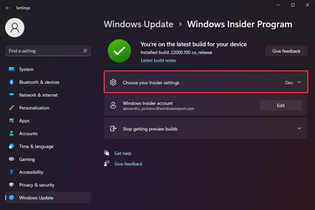Click the user profile avatar icon
The height and width of the screenshot is (210, 315).
[x=15, y=28]
